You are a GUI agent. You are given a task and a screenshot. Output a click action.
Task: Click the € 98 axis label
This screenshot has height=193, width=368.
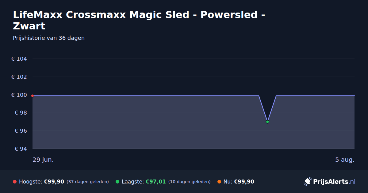pyautogui.click(x=21, y=113)
